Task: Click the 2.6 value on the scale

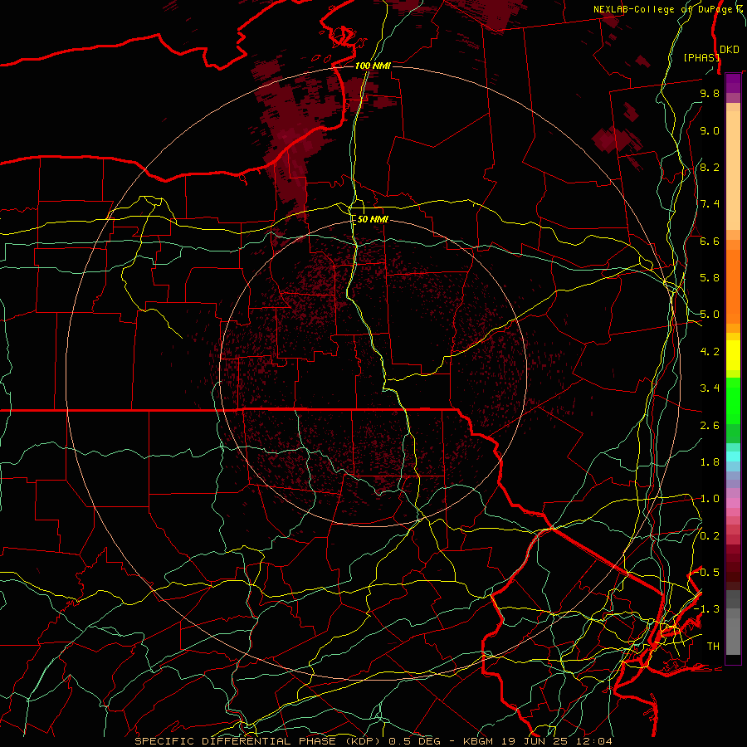Action: point(710,426)
